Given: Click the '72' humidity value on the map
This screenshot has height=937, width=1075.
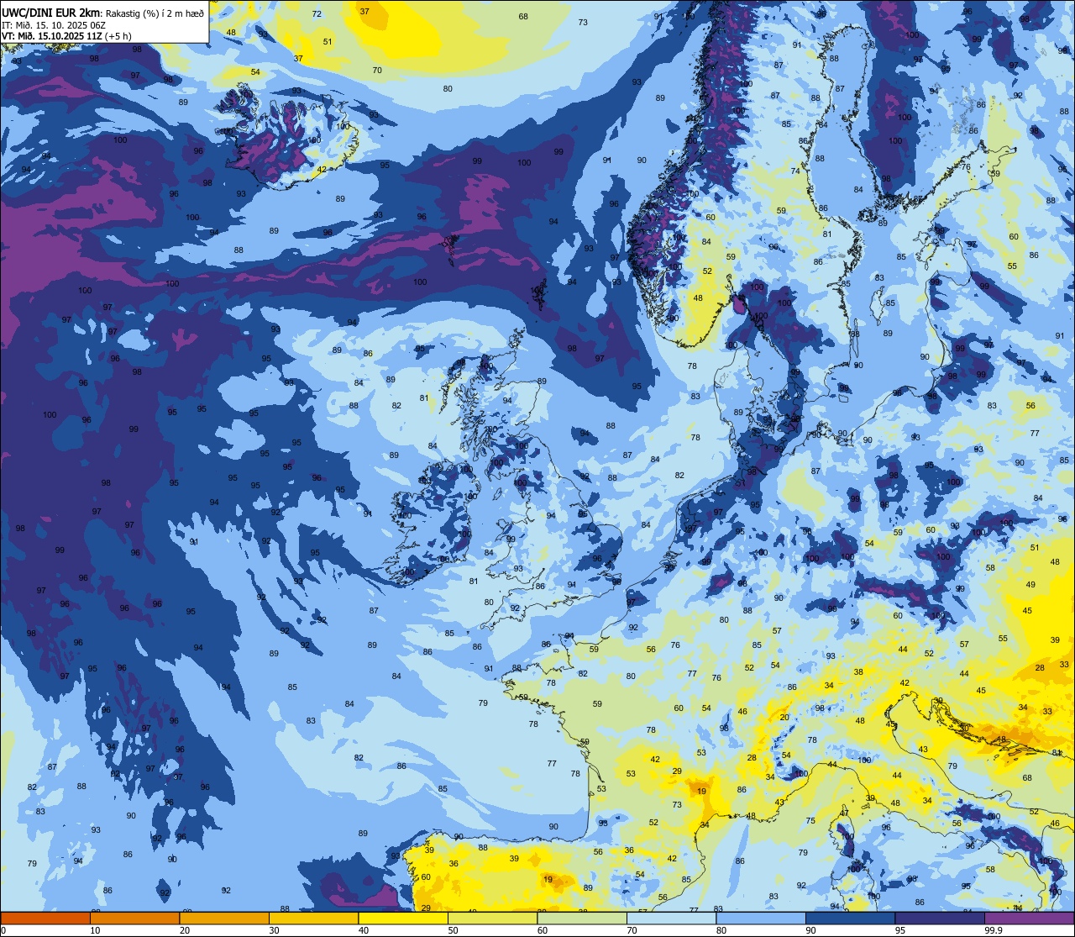Looking at the screenshot, I should click(x=317, y=14).
